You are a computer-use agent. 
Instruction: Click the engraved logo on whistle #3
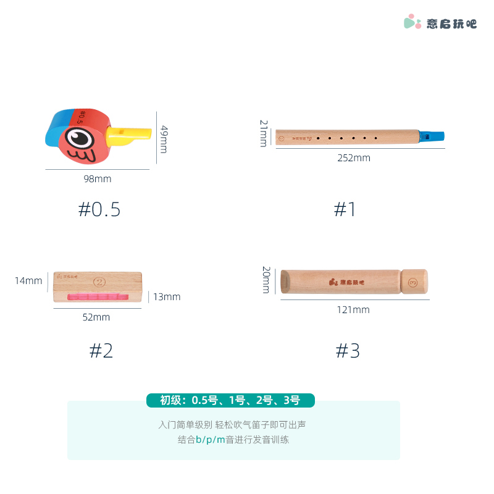(x=346, y=282)
